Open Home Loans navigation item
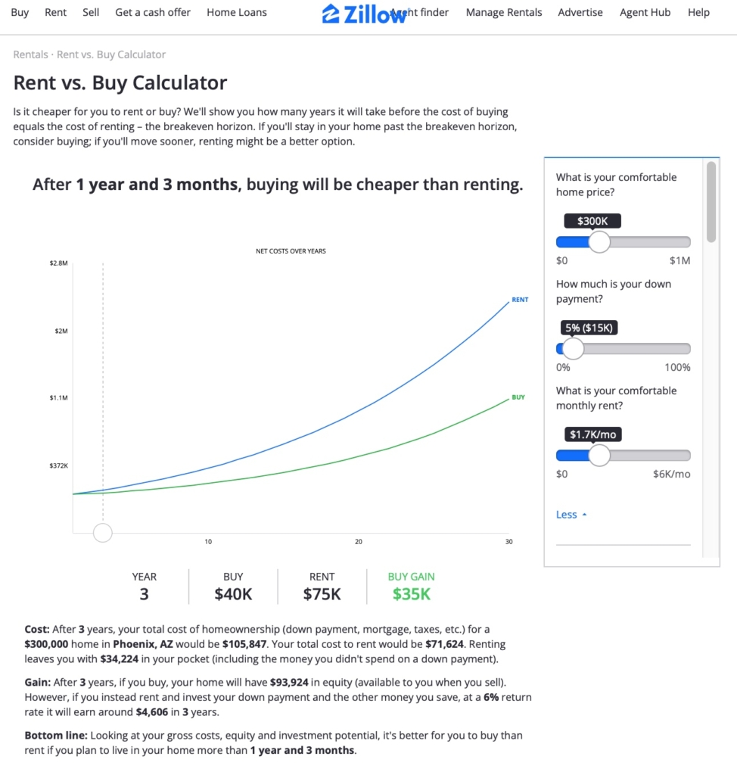Image resolution: width=737 pixels, height=775 pixels. coord(237,12)
